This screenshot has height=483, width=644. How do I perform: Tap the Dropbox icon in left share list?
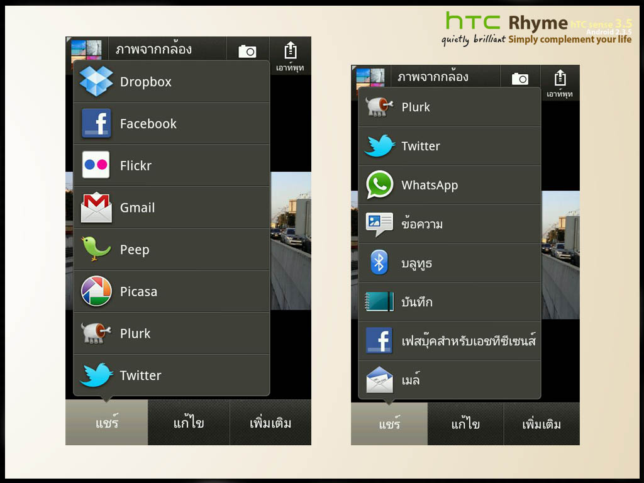pos(96,81)
